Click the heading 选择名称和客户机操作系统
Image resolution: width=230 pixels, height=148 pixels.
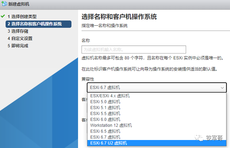pyautogui.click(x=119, y=17)
